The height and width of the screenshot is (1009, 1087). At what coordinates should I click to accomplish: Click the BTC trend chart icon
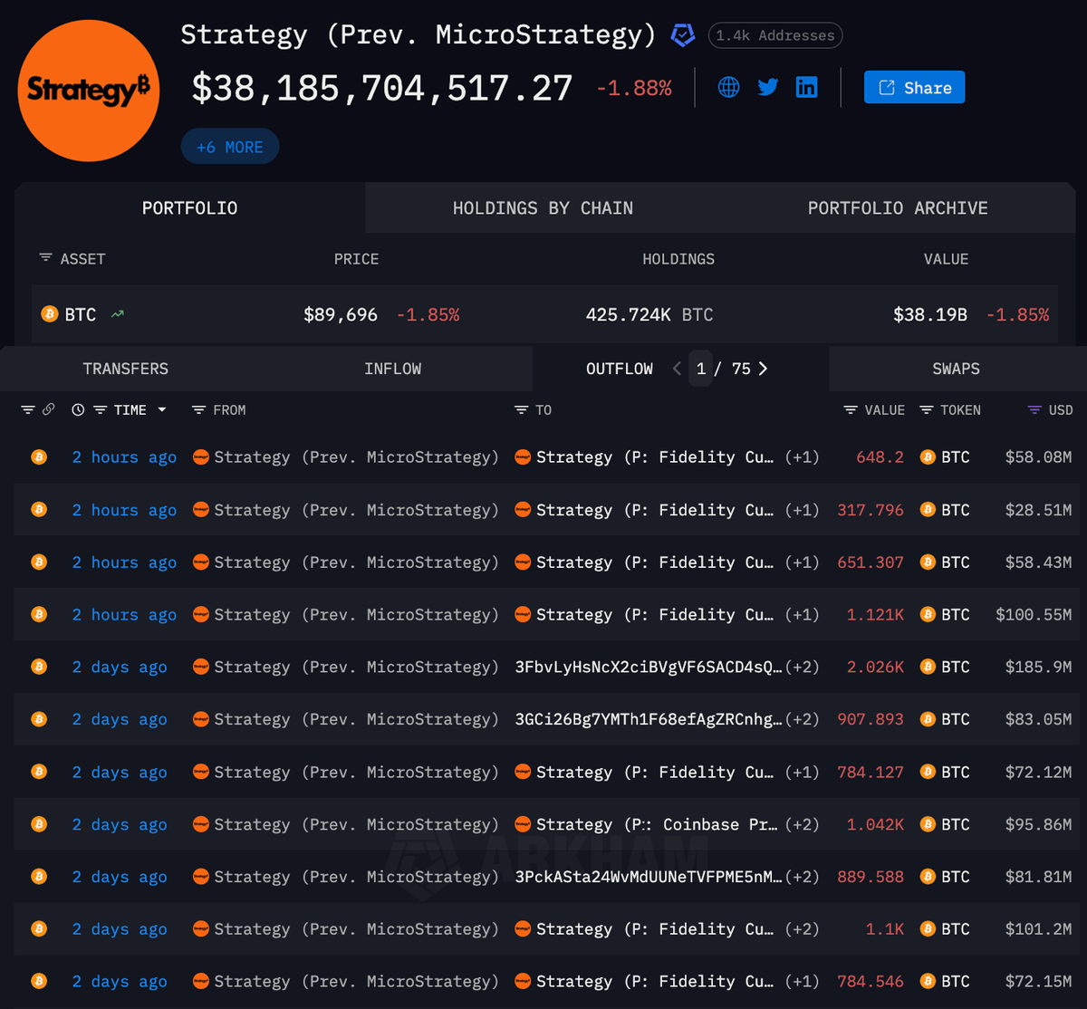118,314
